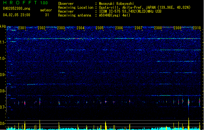Click the 2310 time marker
Image resolution: width=204 pixels, height=130 pixels.
[x=197, y=28]
